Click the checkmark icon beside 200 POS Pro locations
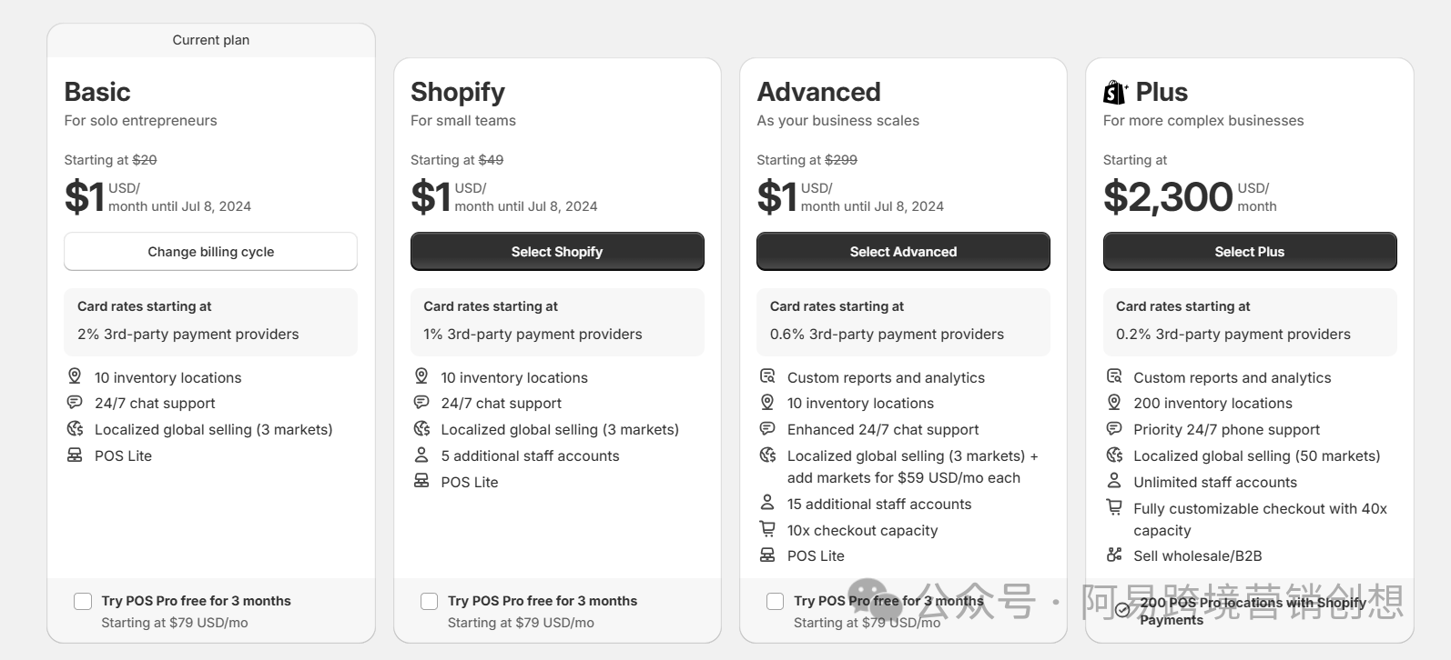Image resolution: width=1451 pixels, height=660 pixels. tap(1122, 610)
